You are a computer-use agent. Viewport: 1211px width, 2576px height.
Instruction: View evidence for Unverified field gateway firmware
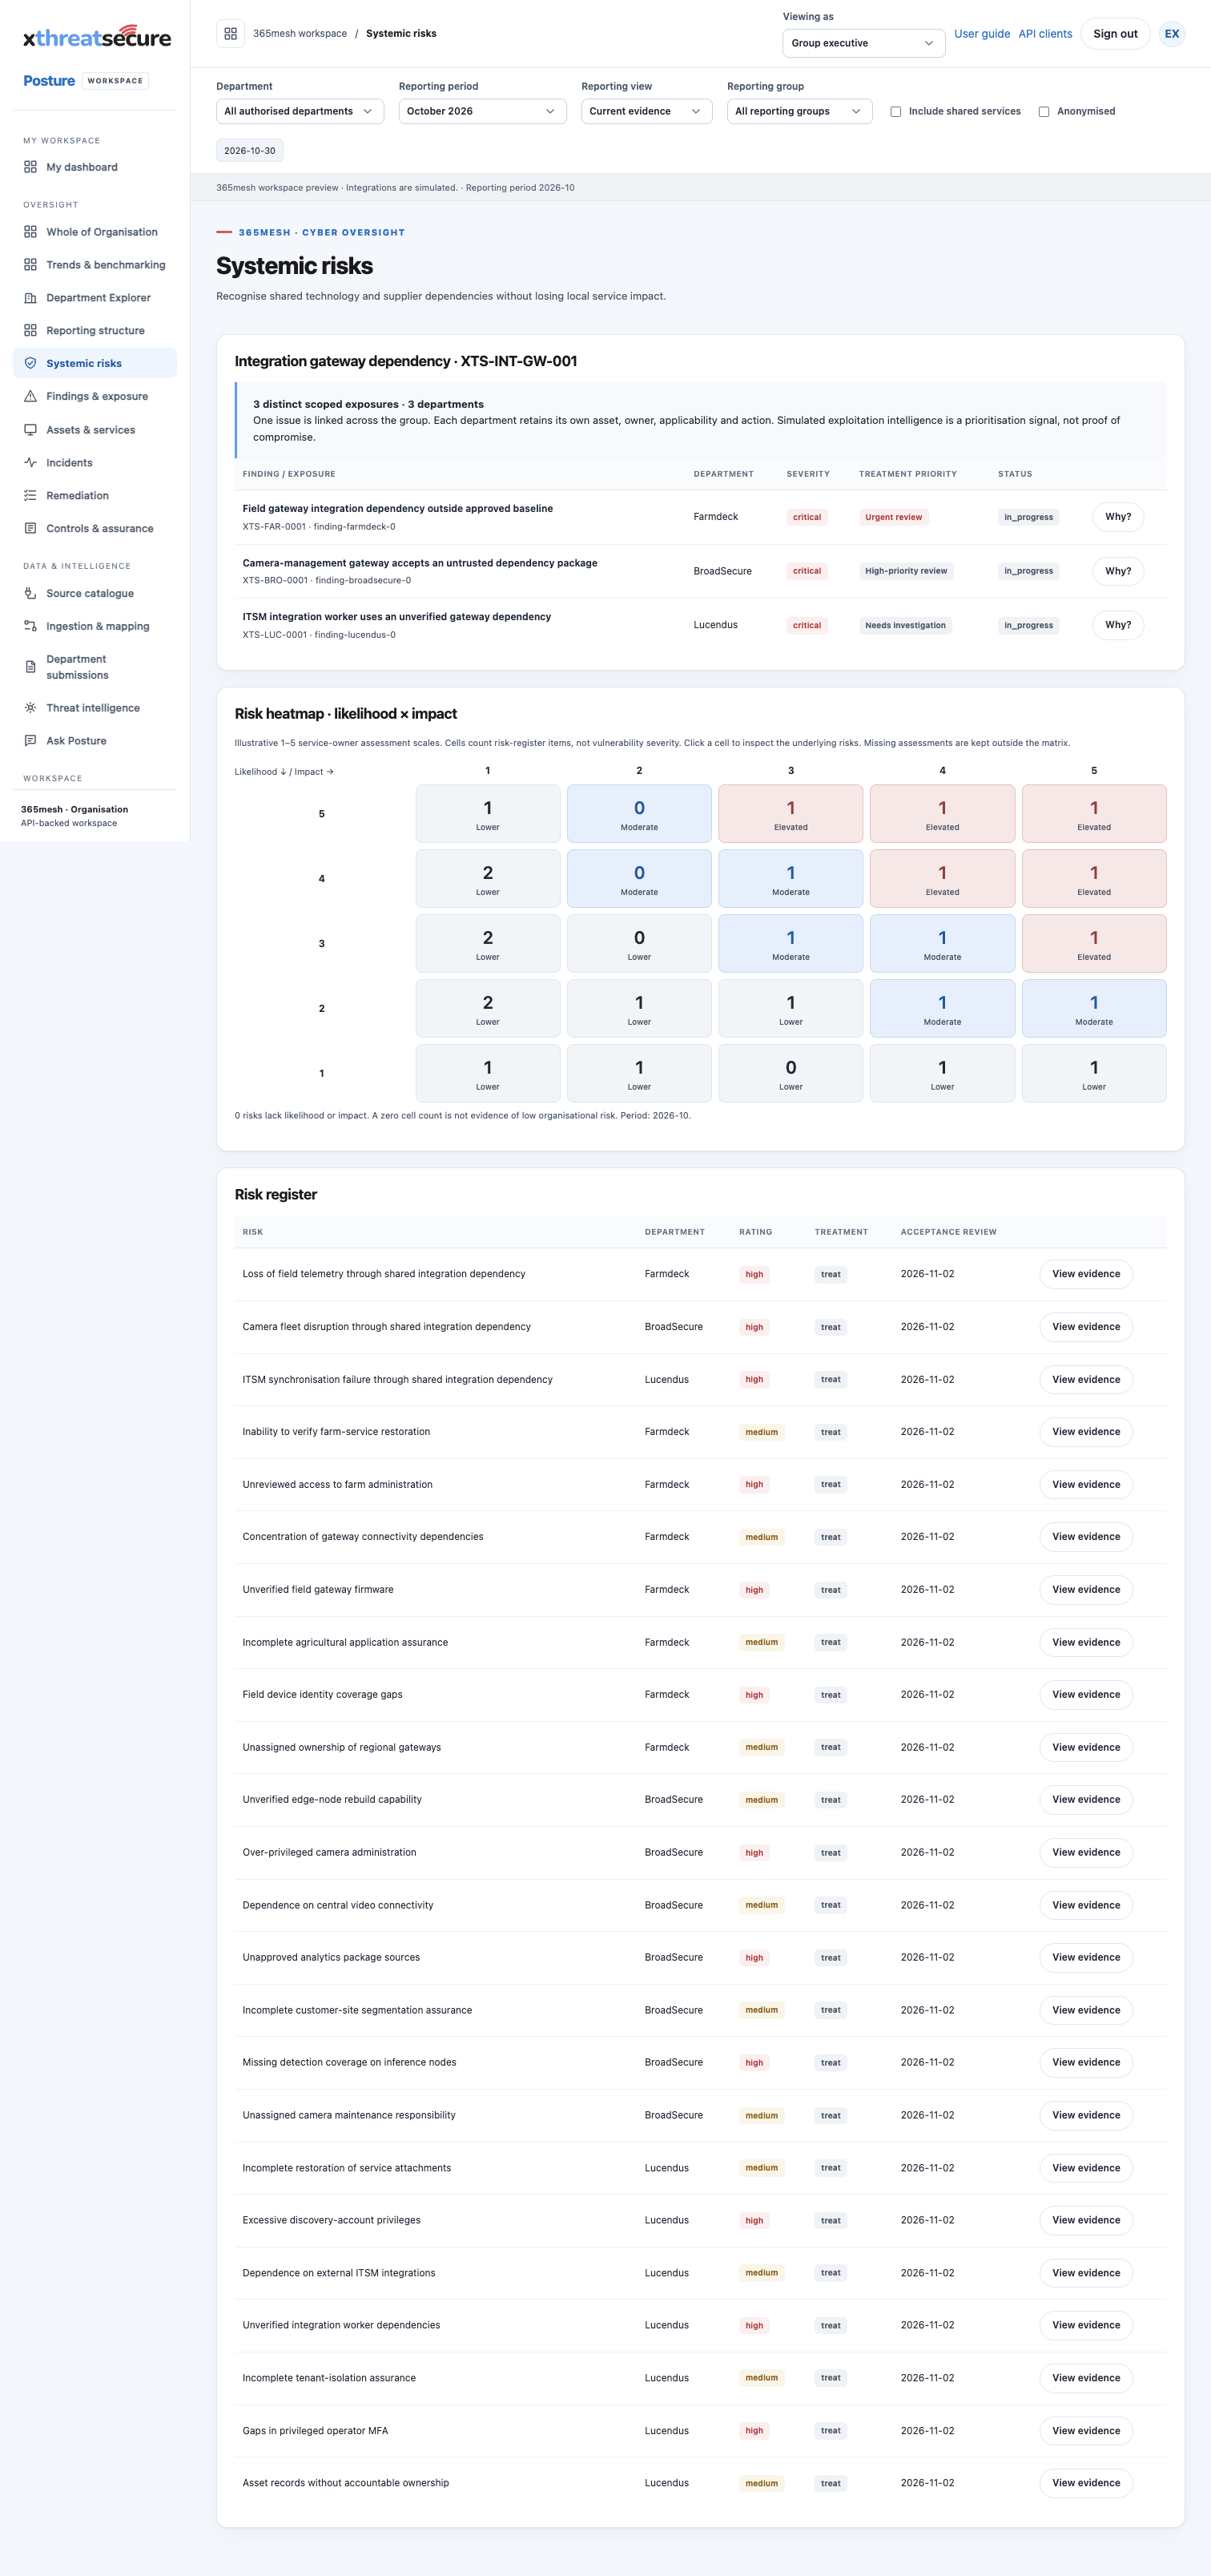point(1086,1589)
